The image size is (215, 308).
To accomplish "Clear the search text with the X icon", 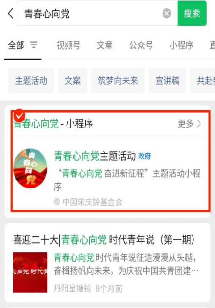I will pos(166,14).
